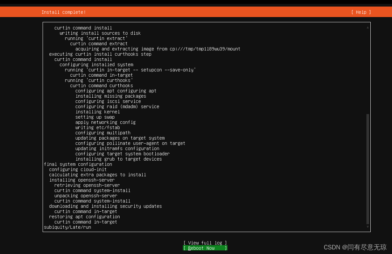392x254 pixels.
Task: Click 'installing missing packages' log line
Action: [111, 96]
